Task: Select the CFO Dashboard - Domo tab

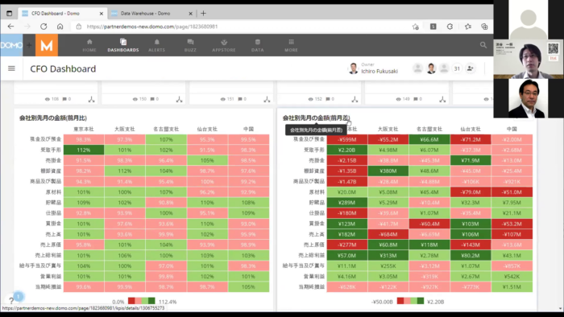Action: pos(56,14)
